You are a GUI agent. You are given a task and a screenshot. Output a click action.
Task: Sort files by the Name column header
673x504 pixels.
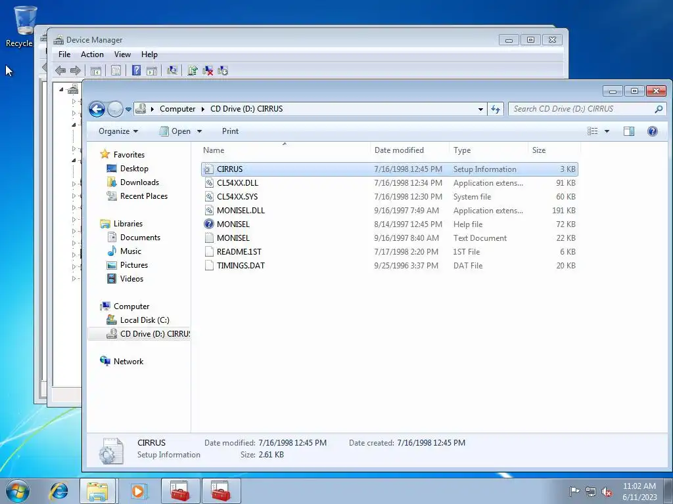click(285, 150)
